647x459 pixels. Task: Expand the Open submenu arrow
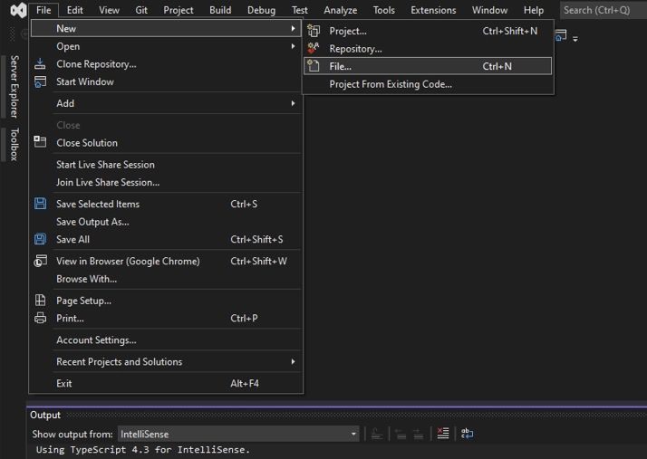point(293,46)
